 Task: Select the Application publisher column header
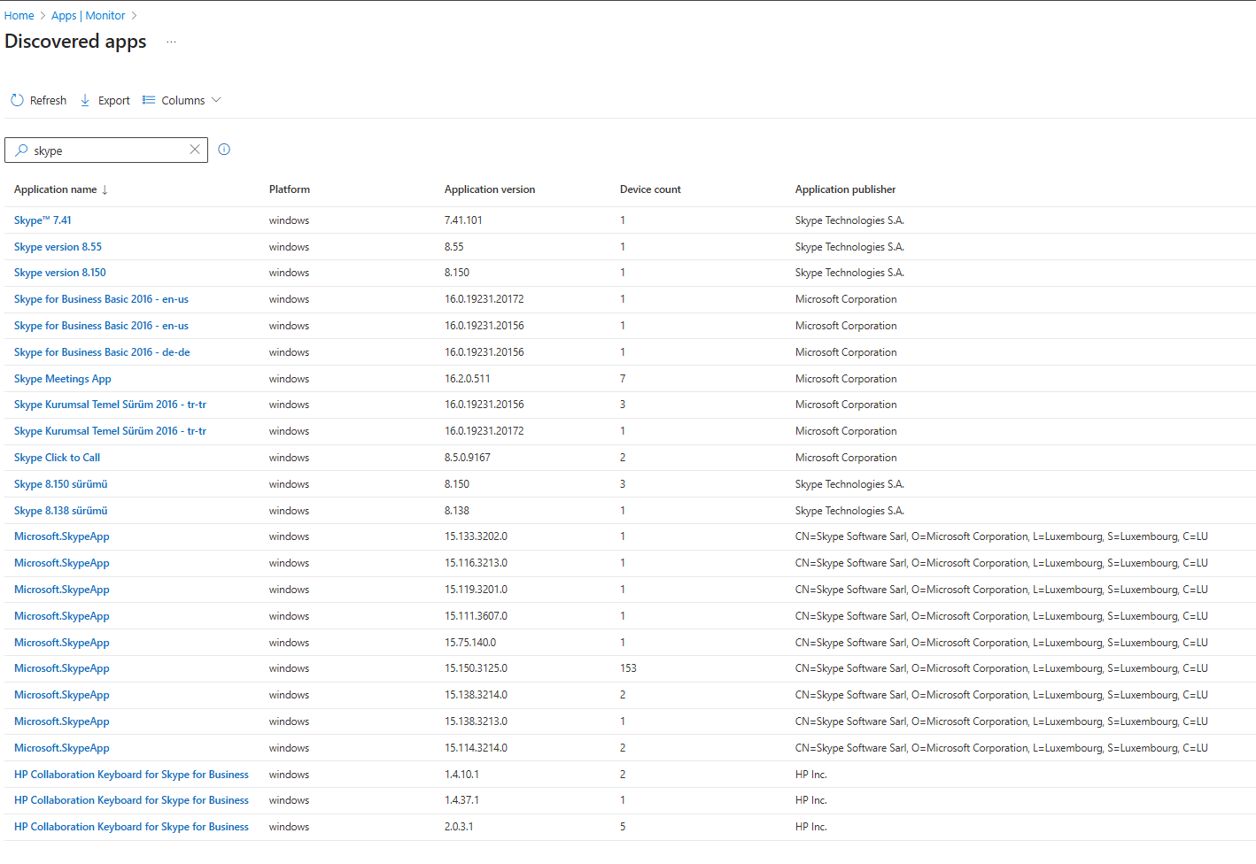[844, 189]
